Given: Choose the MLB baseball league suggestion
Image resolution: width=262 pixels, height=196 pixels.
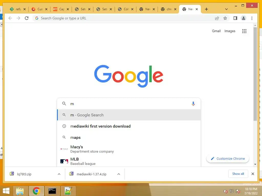Looking at the screenshot, I should click(129, 161).
